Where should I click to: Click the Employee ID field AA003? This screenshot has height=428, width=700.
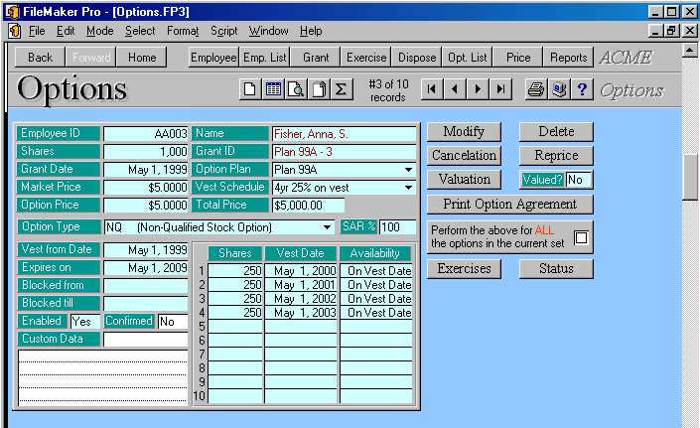[146, 133]
